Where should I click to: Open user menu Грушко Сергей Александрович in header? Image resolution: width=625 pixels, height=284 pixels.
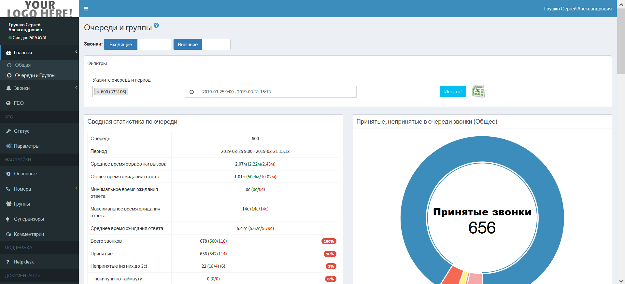tap(578, 9)
